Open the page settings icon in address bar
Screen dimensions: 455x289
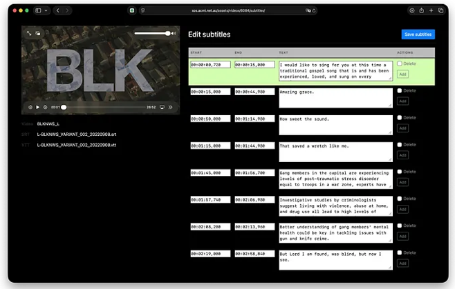coord(142,10)
